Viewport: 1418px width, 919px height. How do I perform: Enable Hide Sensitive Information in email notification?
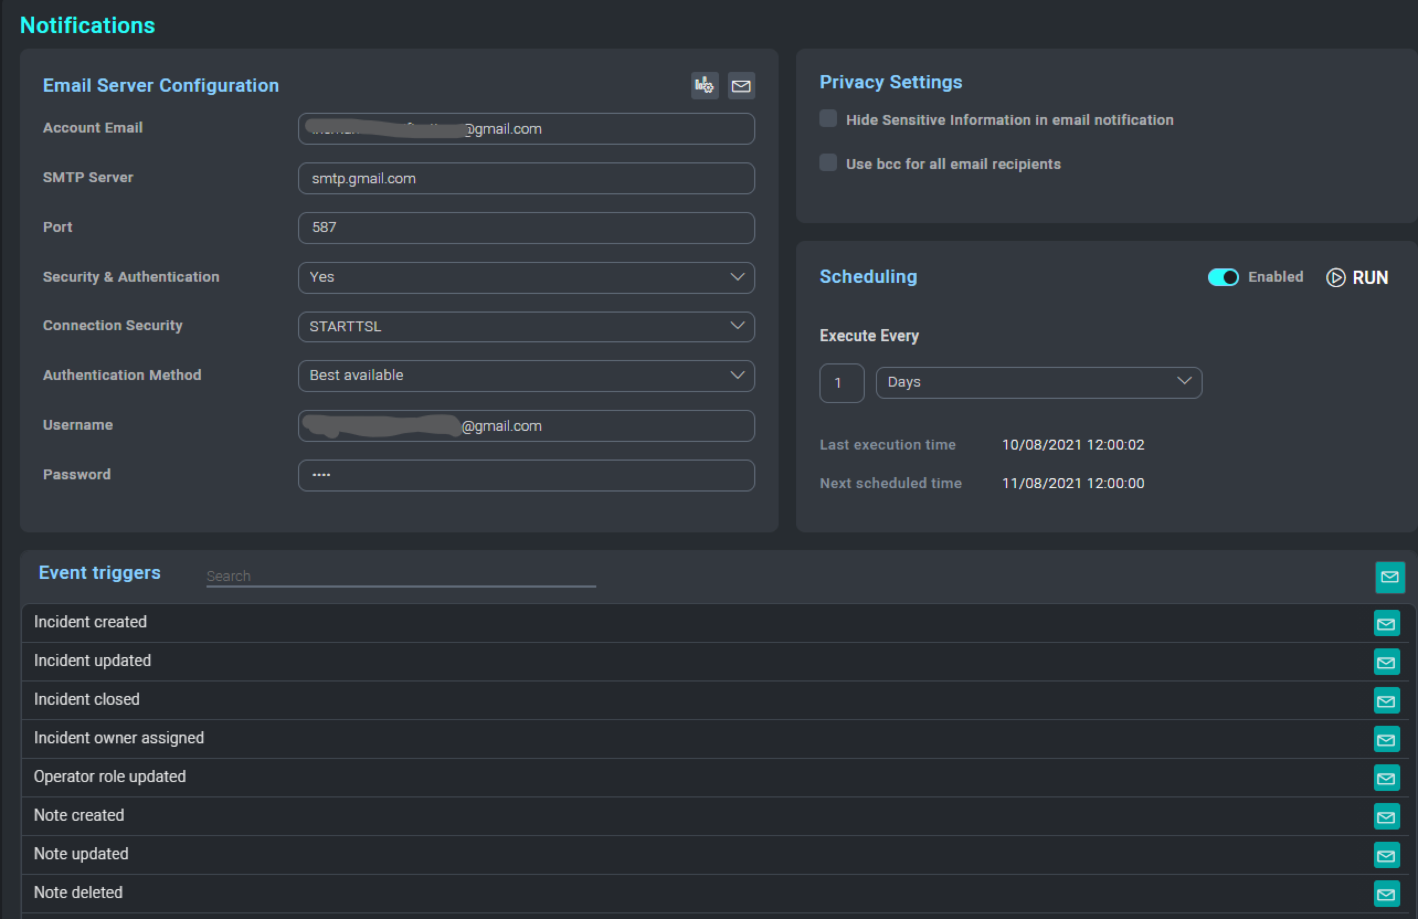pyautogui.click(x=828, y=119)
